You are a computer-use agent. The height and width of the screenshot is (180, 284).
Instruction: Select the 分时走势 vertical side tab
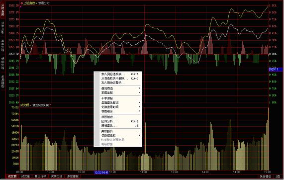tap(2, 10)
